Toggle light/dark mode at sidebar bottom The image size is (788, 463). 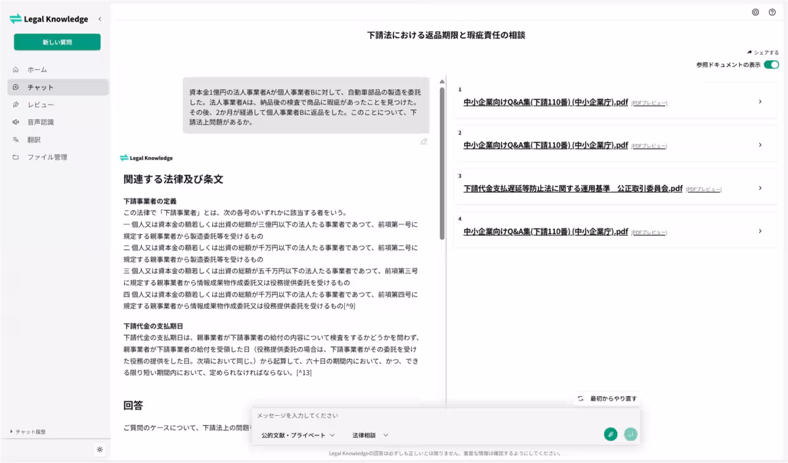click(98, 449)
